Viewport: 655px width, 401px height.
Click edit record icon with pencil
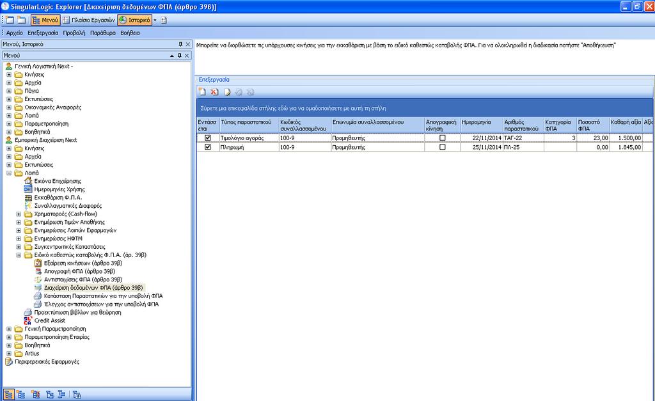[x=227, y=92]
